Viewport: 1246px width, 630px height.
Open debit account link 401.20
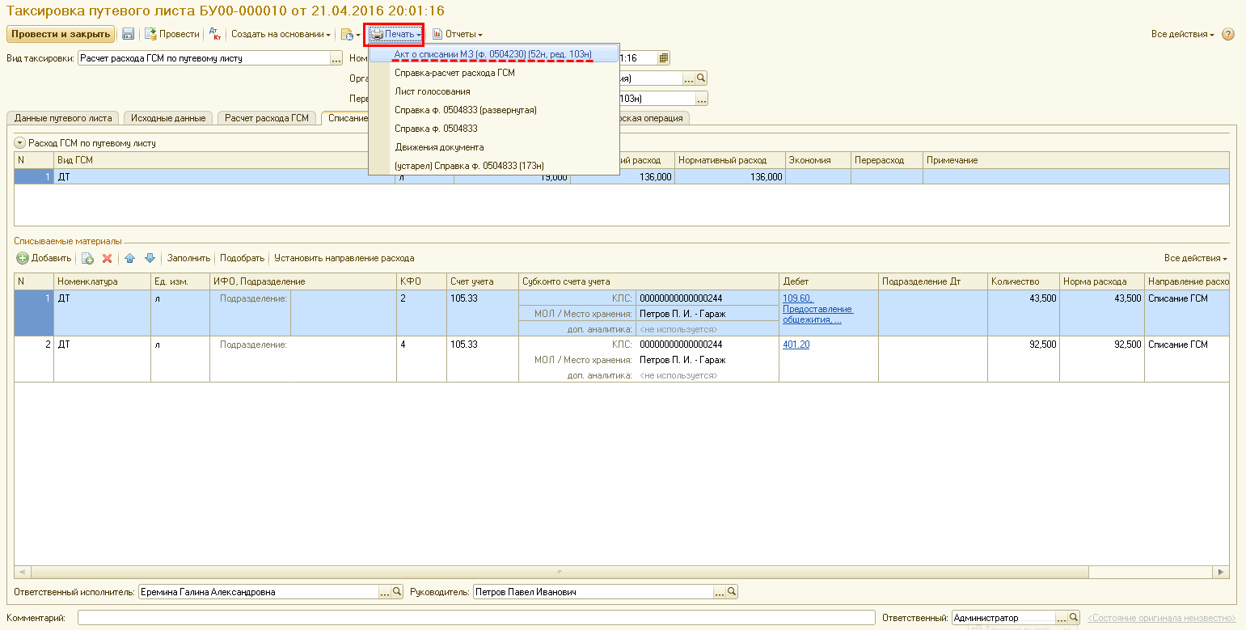pos(796,345)
